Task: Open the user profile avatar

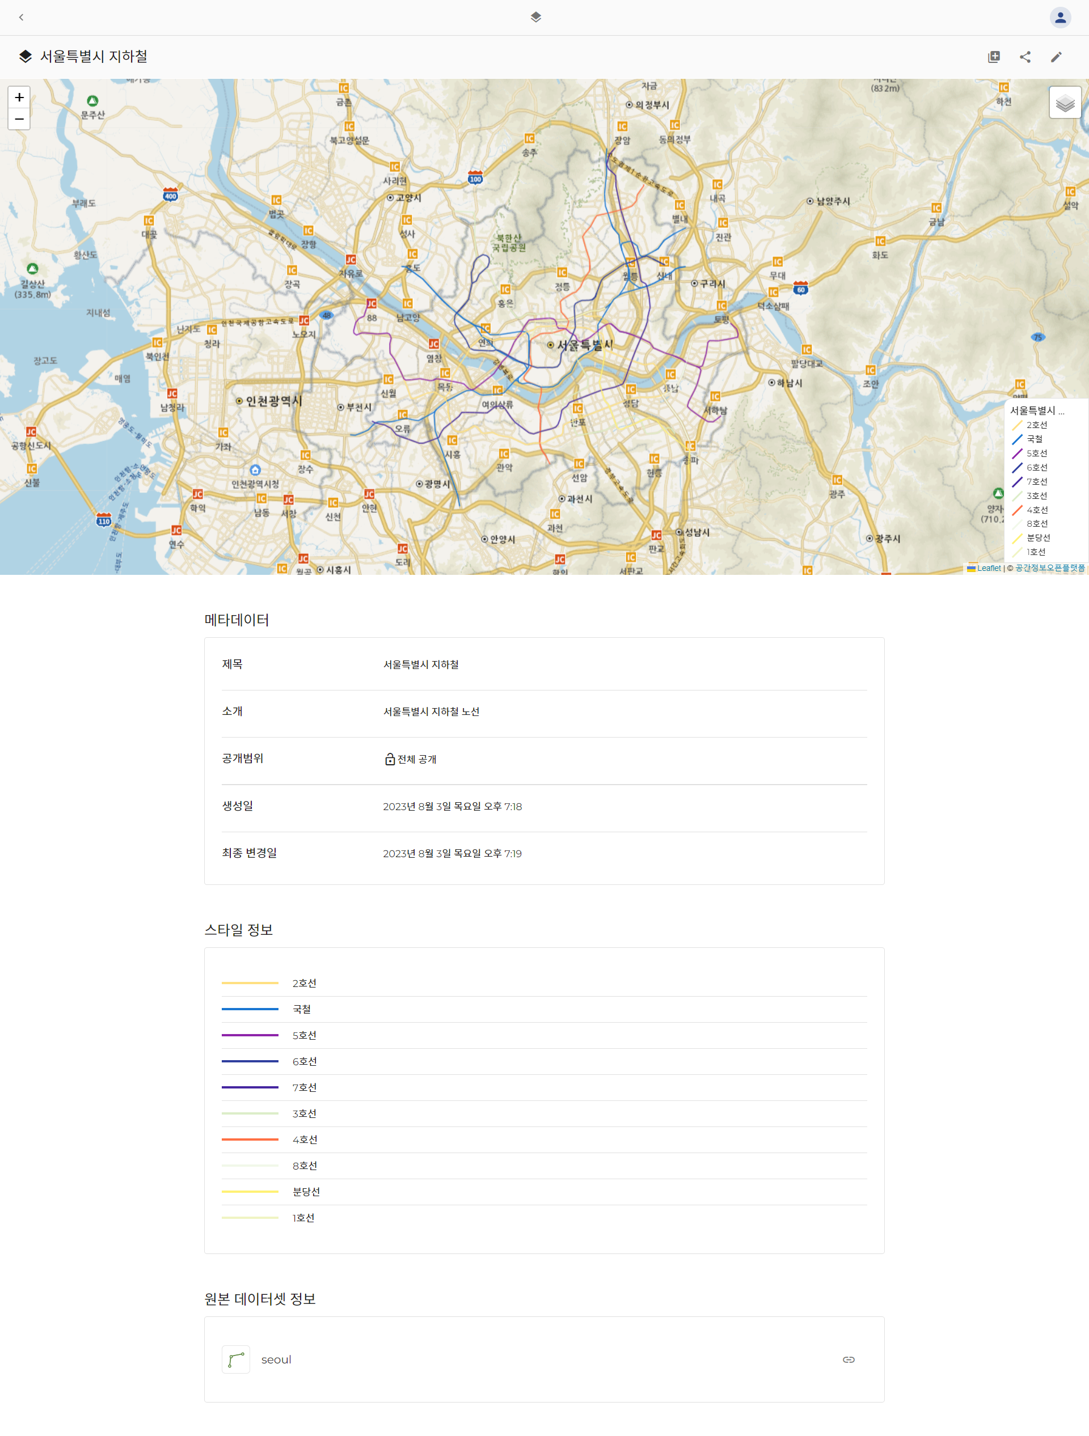Action: tap(1060, 18)
